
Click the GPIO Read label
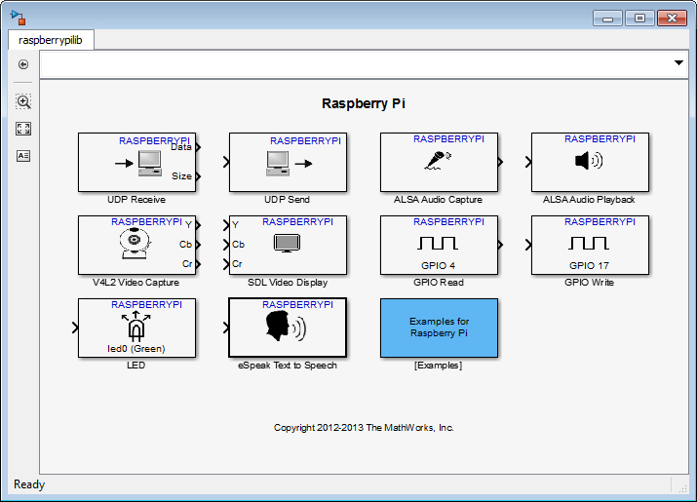tap(439, 283)
